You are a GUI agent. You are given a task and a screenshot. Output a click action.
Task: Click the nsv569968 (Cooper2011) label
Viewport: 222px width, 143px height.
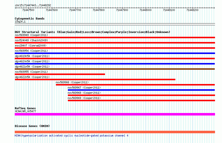(x=84, y=93)
